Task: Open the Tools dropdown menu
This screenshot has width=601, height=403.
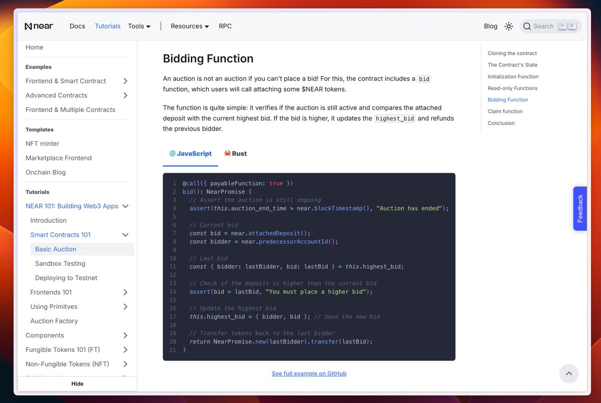Action: point(139,26)
